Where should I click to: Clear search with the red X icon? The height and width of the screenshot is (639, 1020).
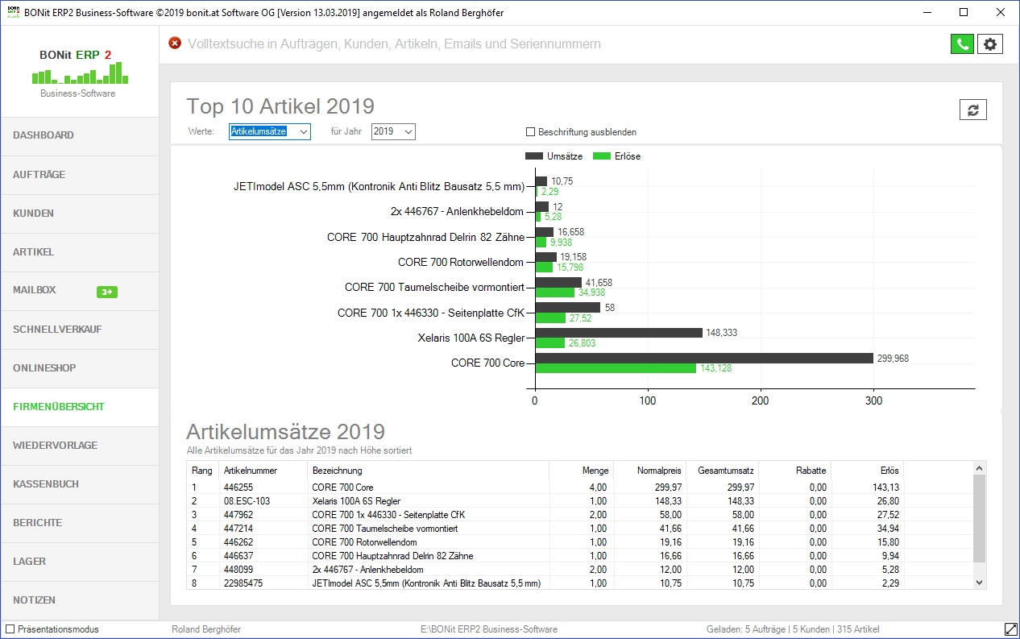[x=175, y=44]
